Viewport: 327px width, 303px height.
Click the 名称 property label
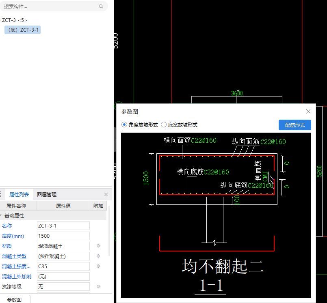7,226
